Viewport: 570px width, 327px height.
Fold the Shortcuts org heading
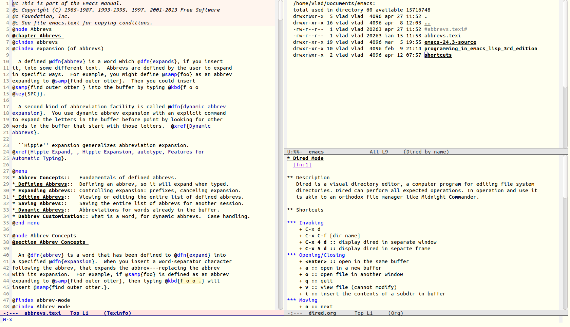(x=305, y=210)
